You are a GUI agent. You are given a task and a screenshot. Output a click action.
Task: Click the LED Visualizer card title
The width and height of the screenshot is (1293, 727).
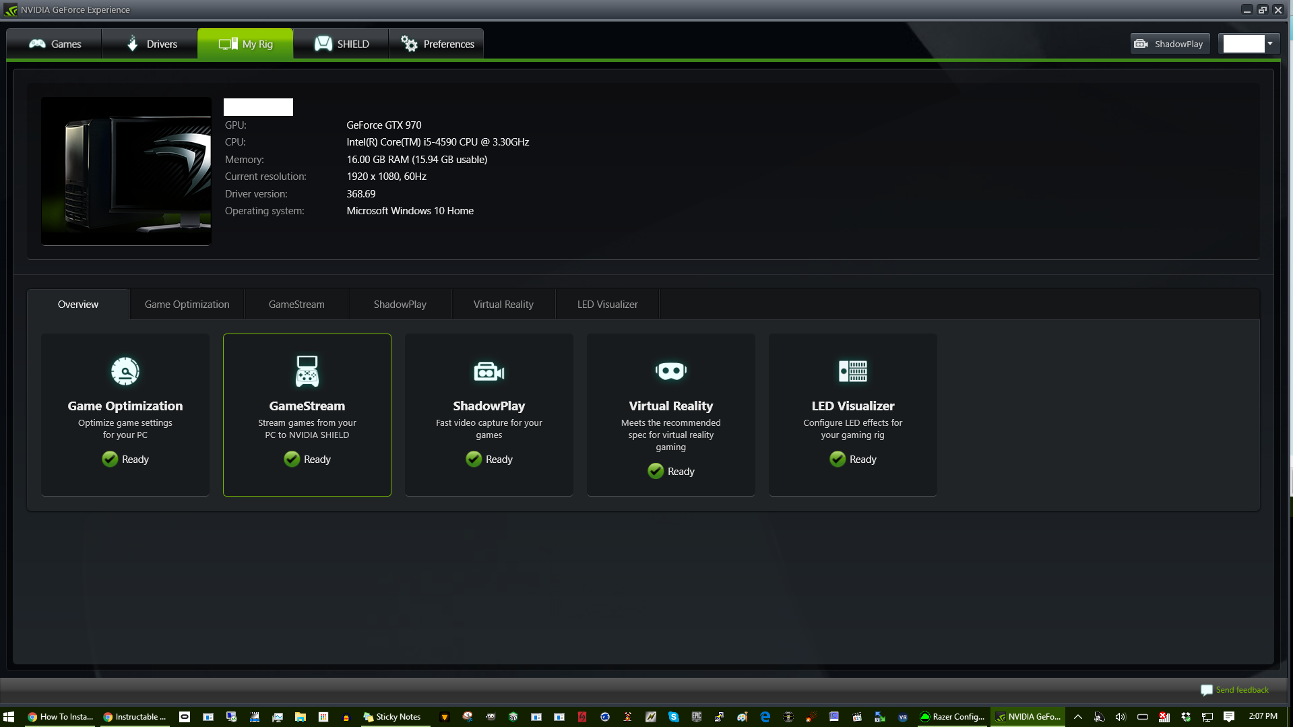point(853,406)
